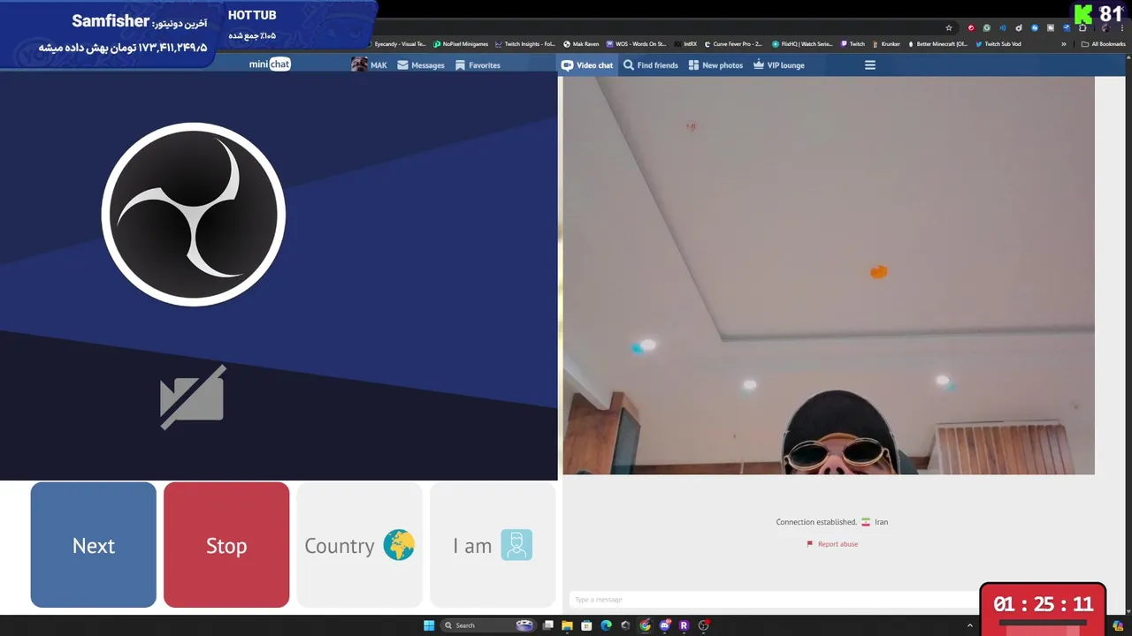Click the taskbar Search box
The width and height of the screenshot is (1132, 636).
[x=488, y=625]
